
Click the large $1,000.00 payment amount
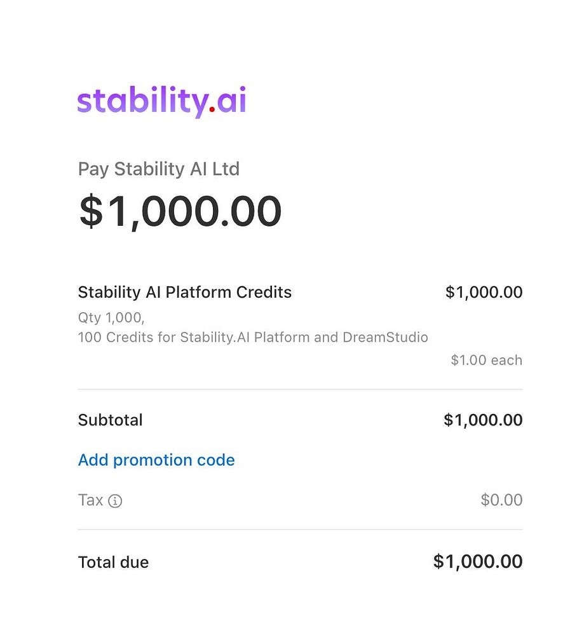180,211
